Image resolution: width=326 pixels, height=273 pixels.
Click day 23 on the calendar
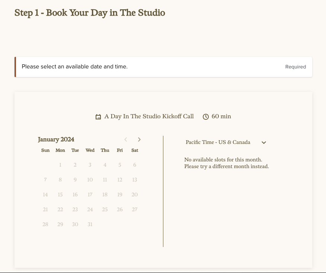75,209
